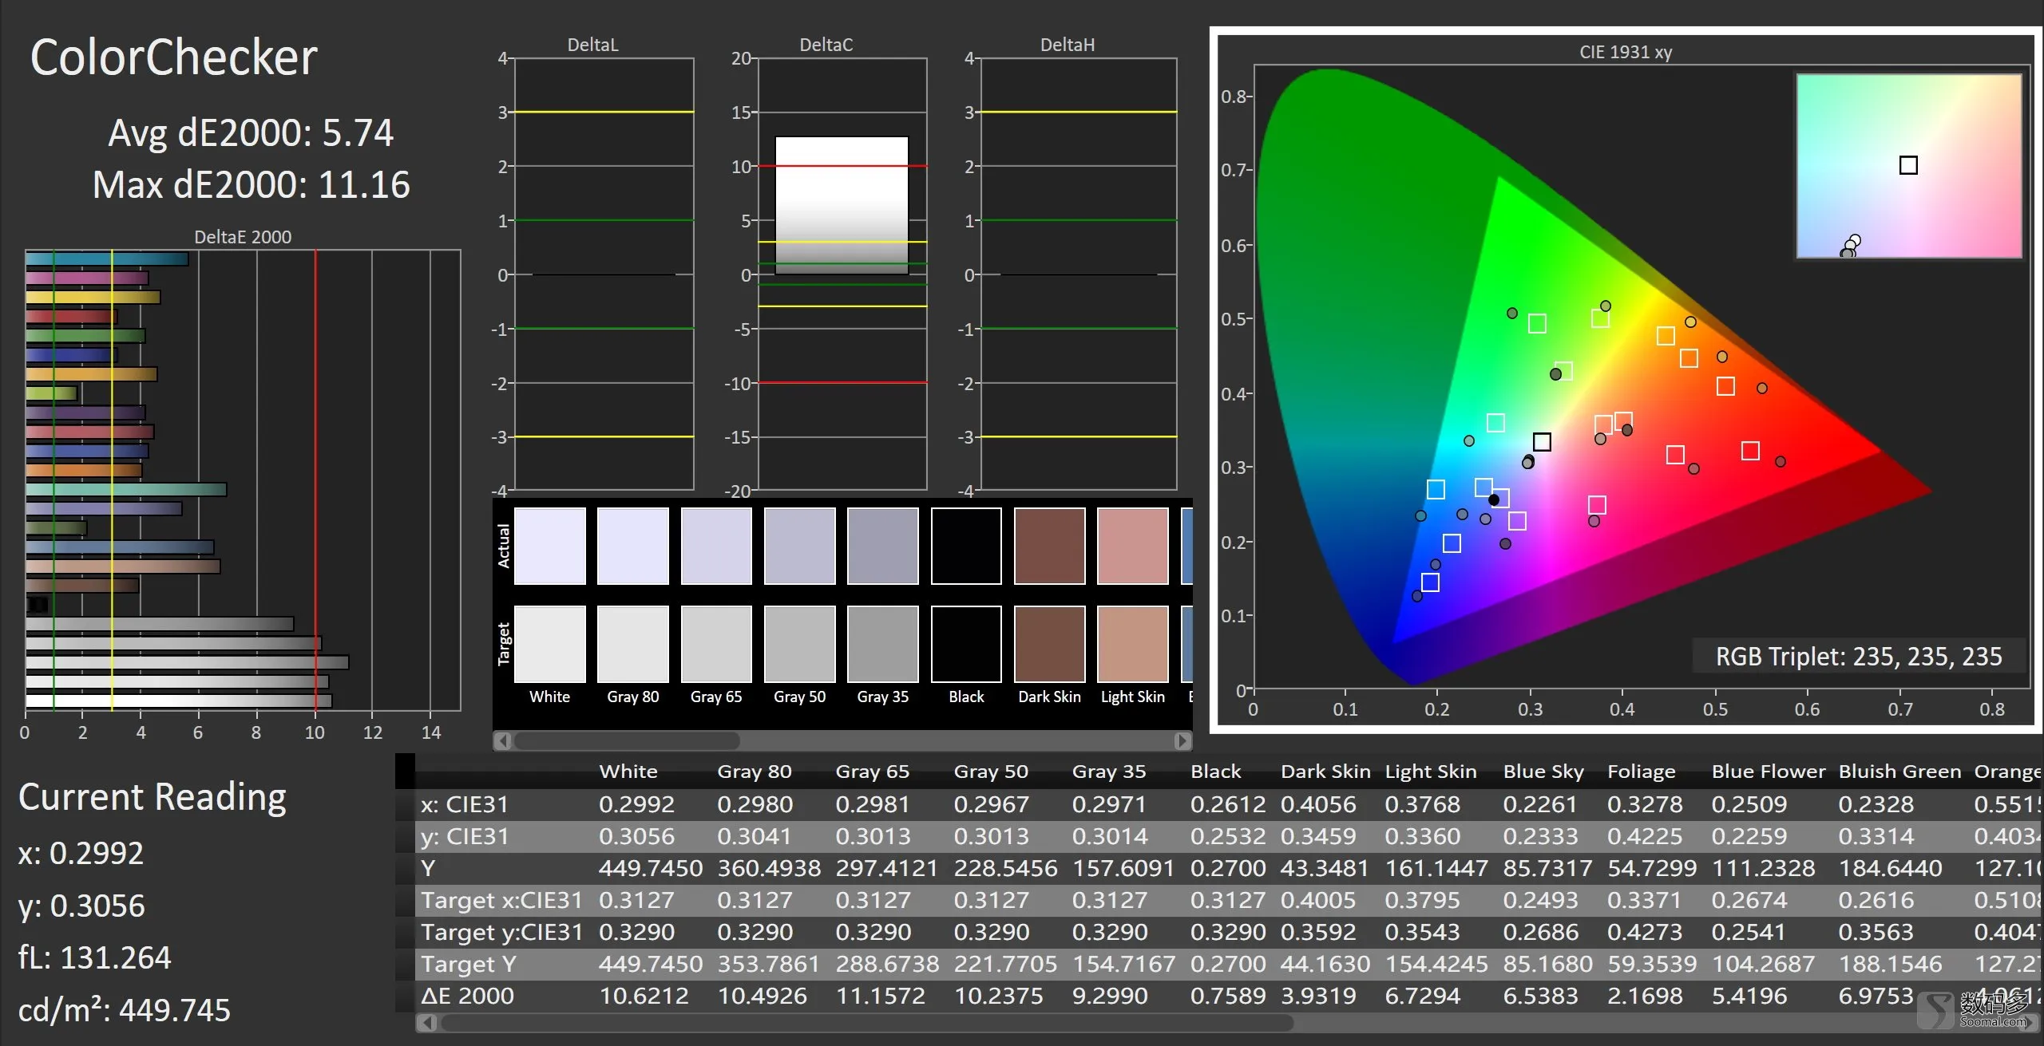Select the Target Dark Skin swatch
Viewport: 2044px width, 1046px height.
(x=1049, y=643)
